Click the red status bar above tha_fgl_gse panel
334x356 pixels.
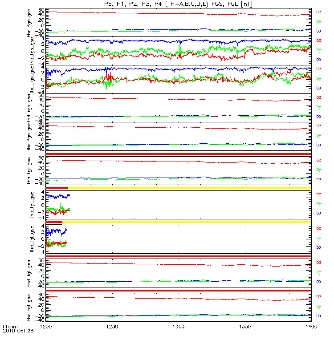[179, 154]
